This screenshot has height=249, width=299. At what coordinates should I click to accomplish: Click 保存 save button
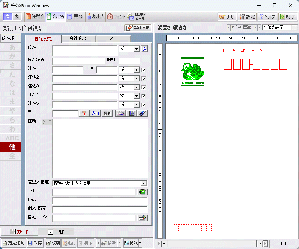[35, 243]
